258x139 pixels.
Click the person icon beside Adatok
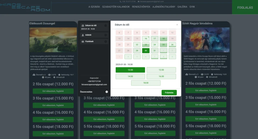coord(83,35)
